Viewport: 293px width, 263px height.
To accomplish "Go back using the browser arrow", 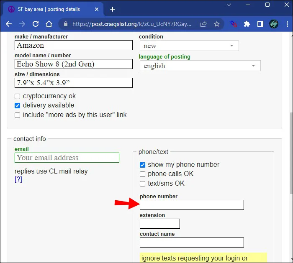I will click(x=9, y=24).
